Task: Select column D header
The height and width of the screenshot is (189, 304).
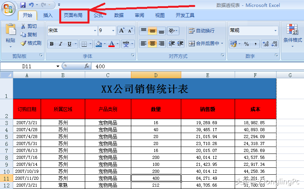Action: pos(156,75)
